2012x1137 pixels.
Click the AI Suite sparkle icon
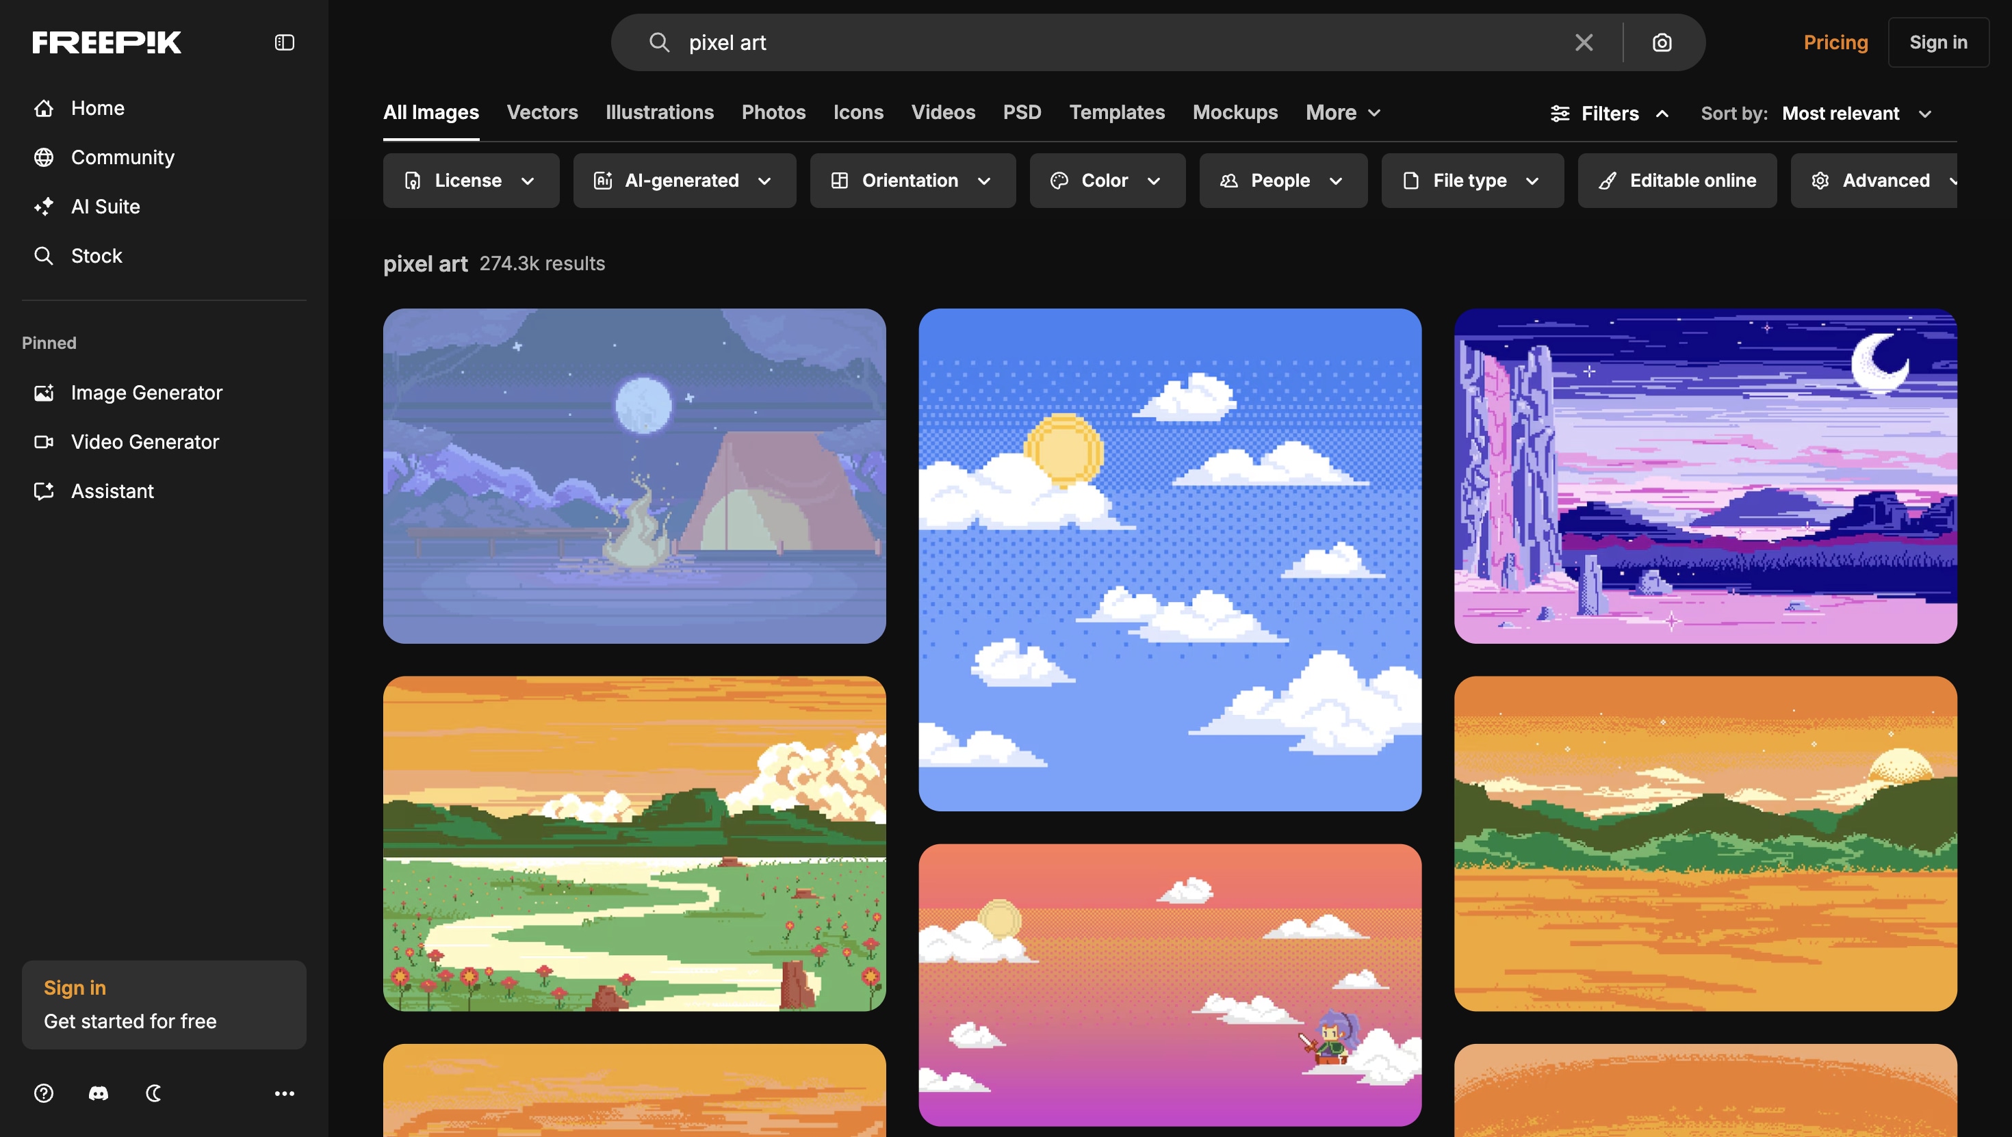[x=44, y=206]
